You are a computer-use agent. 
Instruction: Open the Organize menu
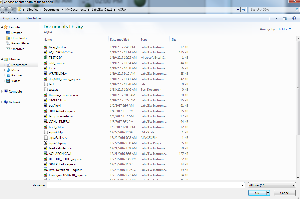coord(10,18)
